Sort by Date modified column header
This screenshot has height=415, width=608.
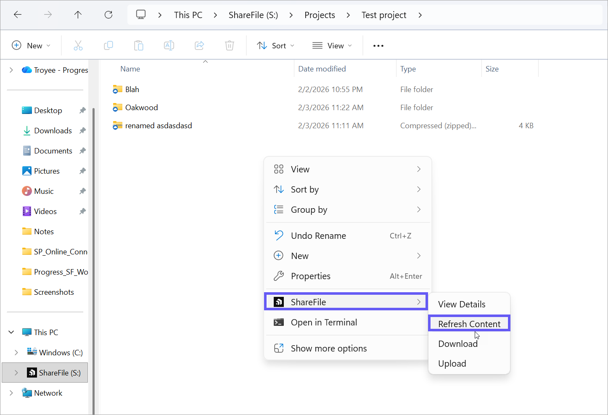(x=322, y=69)
